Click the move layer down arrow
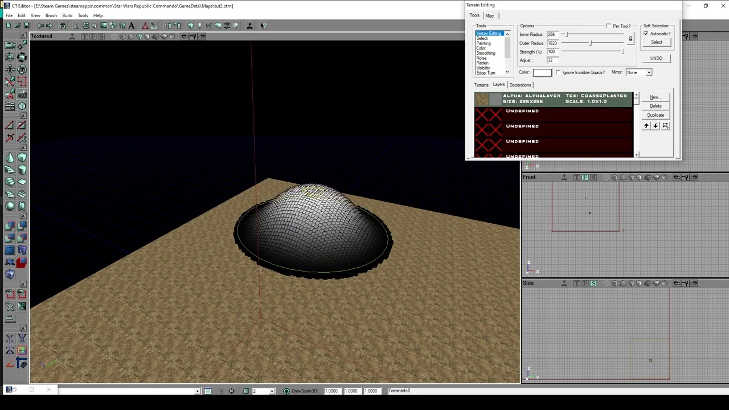 (656, 126)
